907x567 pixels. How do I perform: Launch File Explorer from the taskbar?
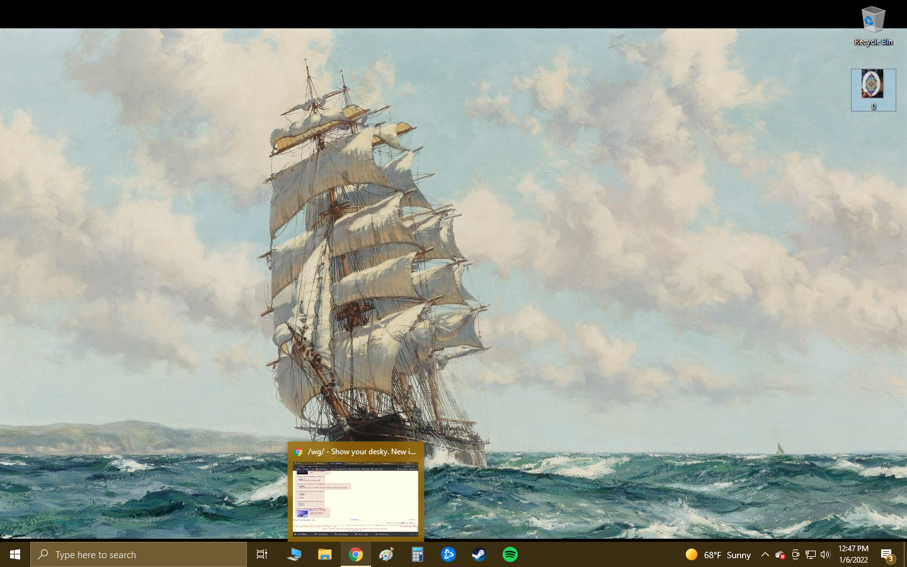tap(324, 554)
